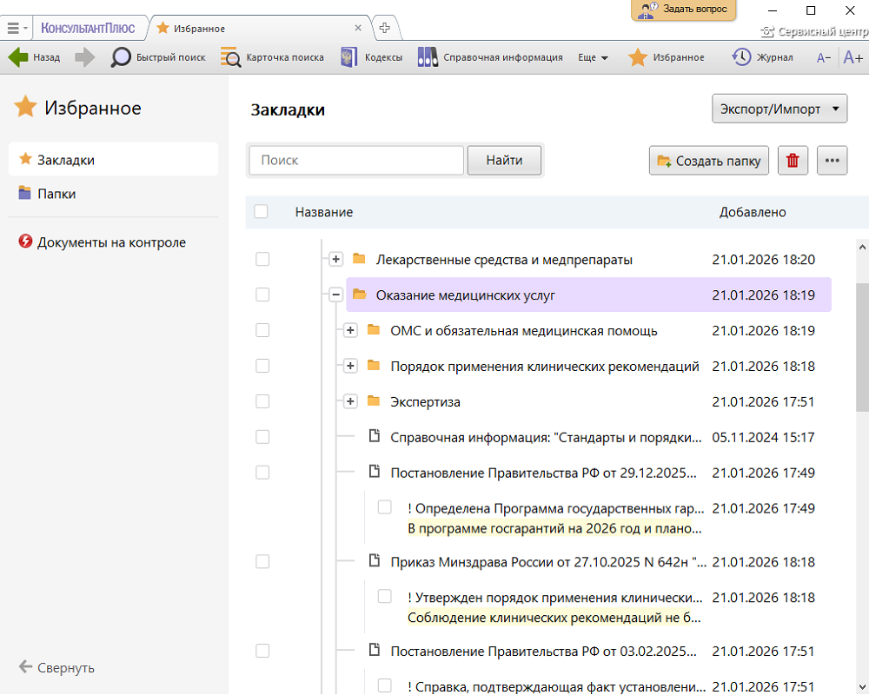Image resolution: width=869 pixels, height=695 pixels.
Task: Collapse the Оказание медицинских услуг folder
Action: (336, 295)
